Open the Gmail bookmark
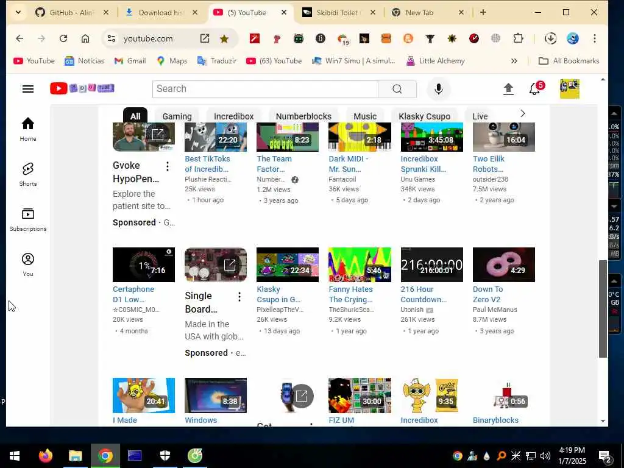Screen dimensions: 624x468 point(130,61)
